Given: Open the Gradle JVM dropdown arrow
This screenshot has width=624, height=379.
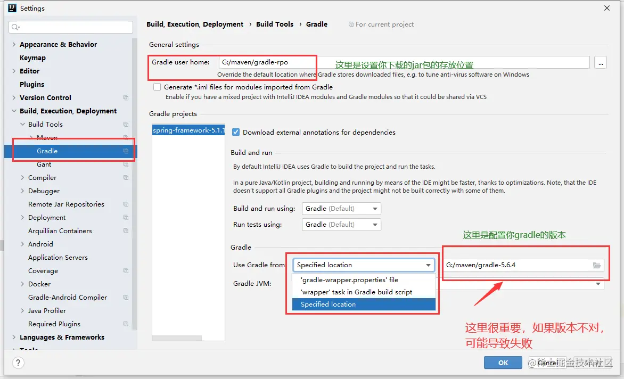Looking at the screenshot, I should [598, 284].
